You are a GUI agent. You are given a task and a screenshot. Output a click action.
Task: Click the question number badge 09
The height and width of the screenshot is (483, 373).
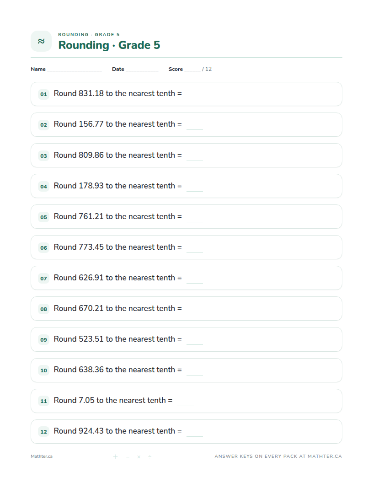tap(44, 339)
